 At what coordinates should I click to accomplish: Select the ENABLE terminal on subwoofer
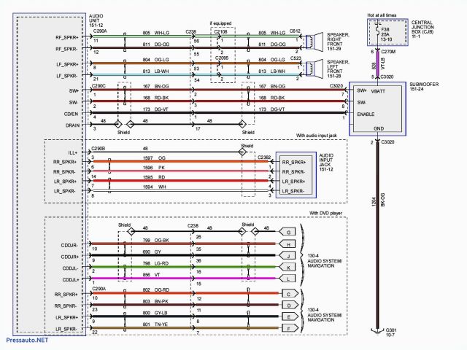367,114
